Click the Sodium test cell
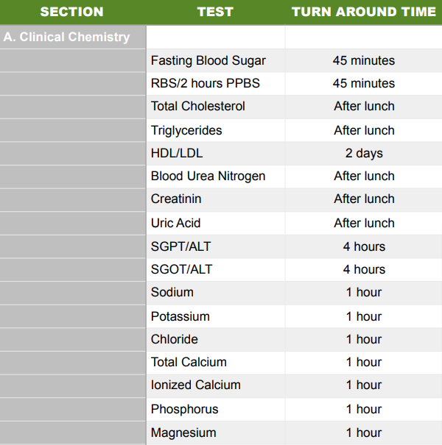This screenshot has width=442, height=445. click(172, 292)
